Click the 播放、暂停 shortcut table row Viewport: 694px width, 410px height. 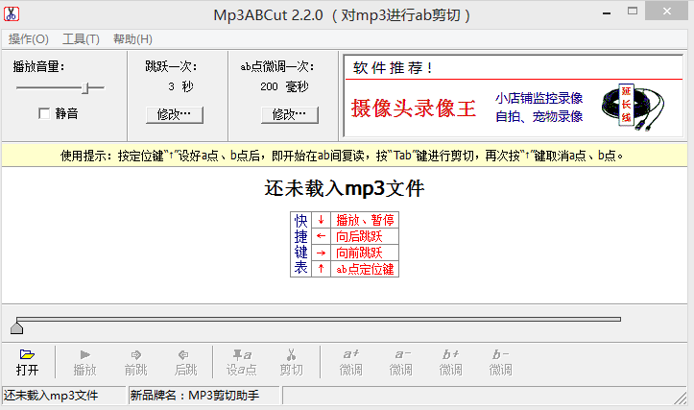355,220
